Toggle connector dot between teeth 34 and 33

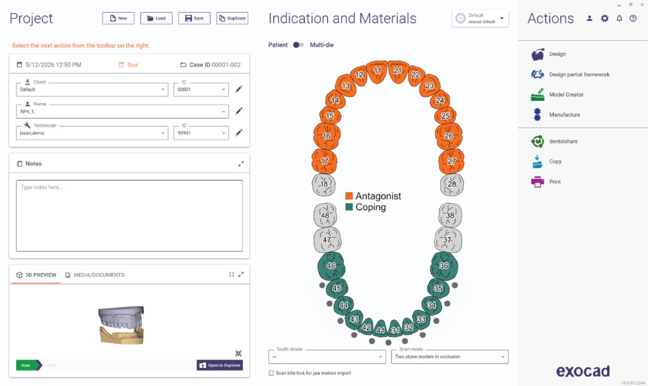click(x=436, y=321)
